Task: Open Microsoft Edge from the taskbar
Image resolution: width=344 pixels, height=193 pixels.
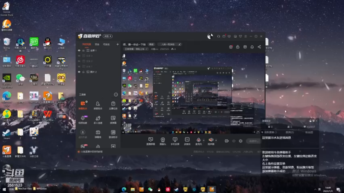Action: [124, 189]
